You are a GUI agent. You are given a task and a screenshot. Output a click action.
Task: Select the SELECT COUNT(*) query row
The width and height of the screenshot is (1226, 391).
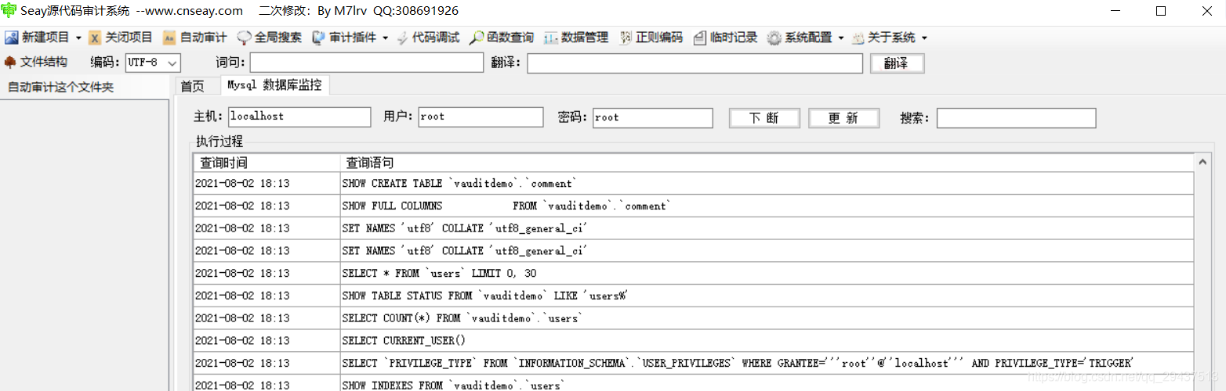coord(694,319)
